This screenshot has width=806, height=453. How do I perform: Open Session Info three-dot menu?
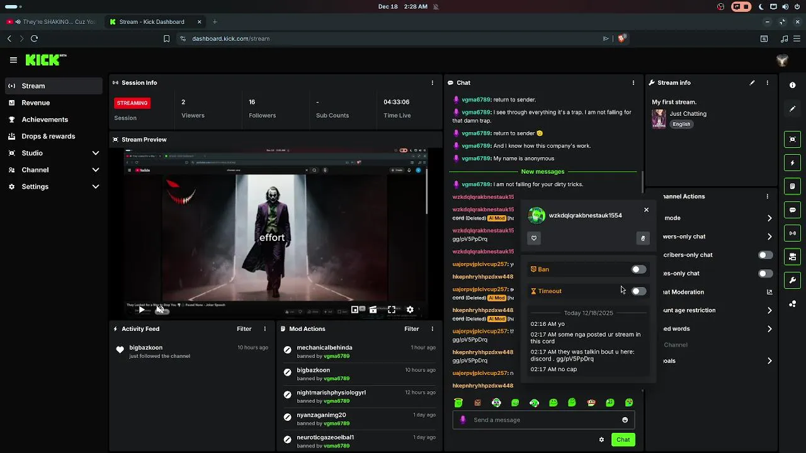(432, 82)
